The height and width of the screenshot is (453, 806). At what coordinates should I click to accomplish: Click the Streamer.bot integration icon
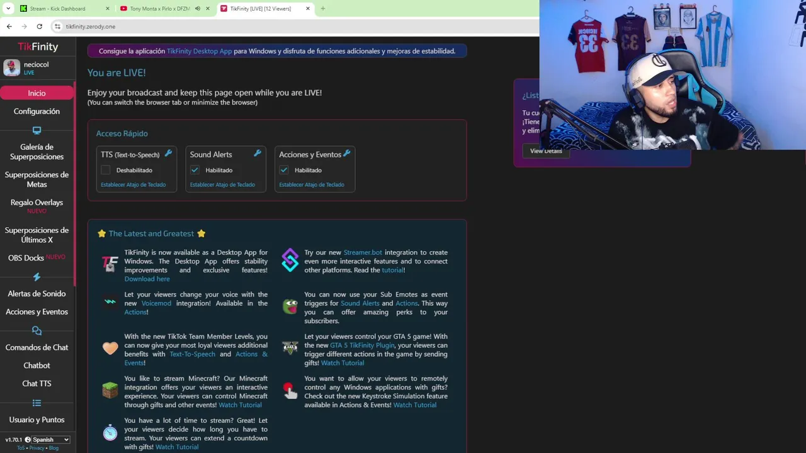(290, 260)
